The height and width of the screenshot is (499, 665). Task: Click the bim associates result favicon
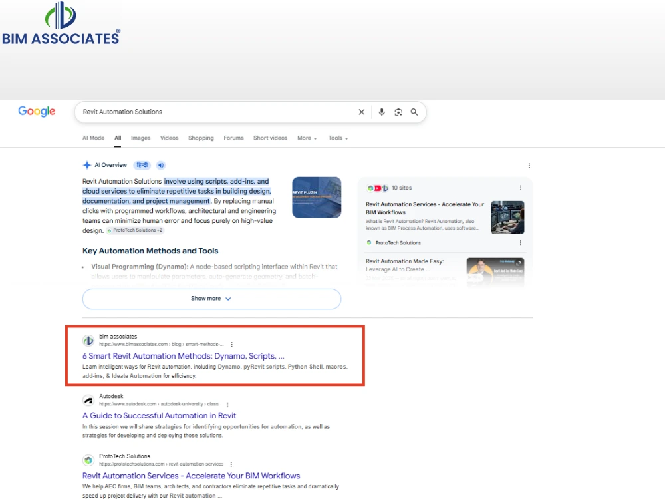[88, 340]
